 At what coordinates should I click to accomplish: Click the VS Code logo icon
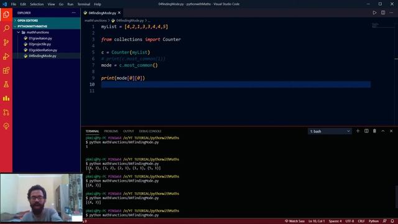coord(4,4)
